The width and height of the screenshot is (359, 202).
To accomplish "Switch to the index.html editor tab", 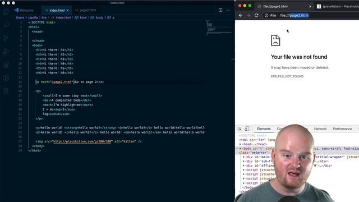I will [57, 10].
